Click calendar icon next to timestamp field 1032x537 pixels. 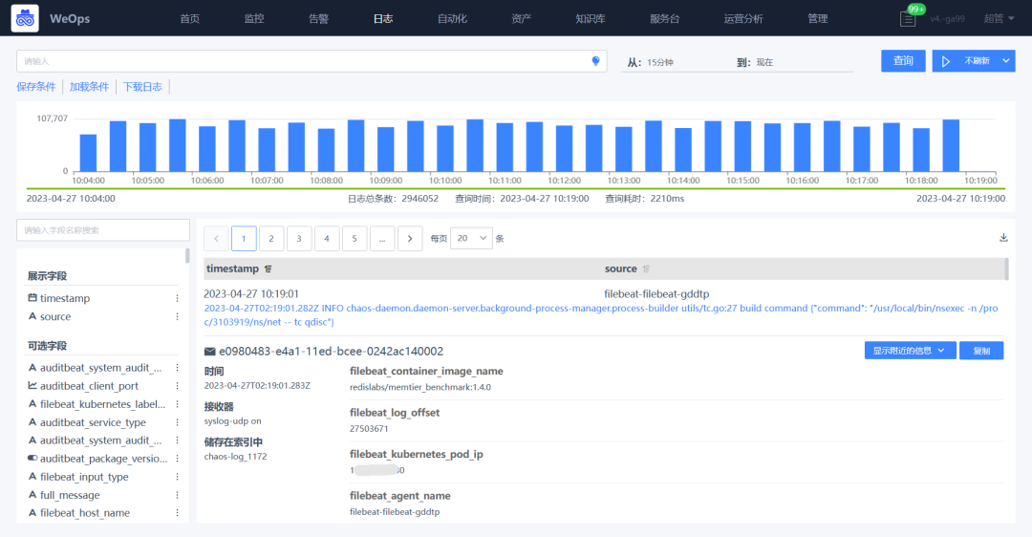[x=32, y=297]
